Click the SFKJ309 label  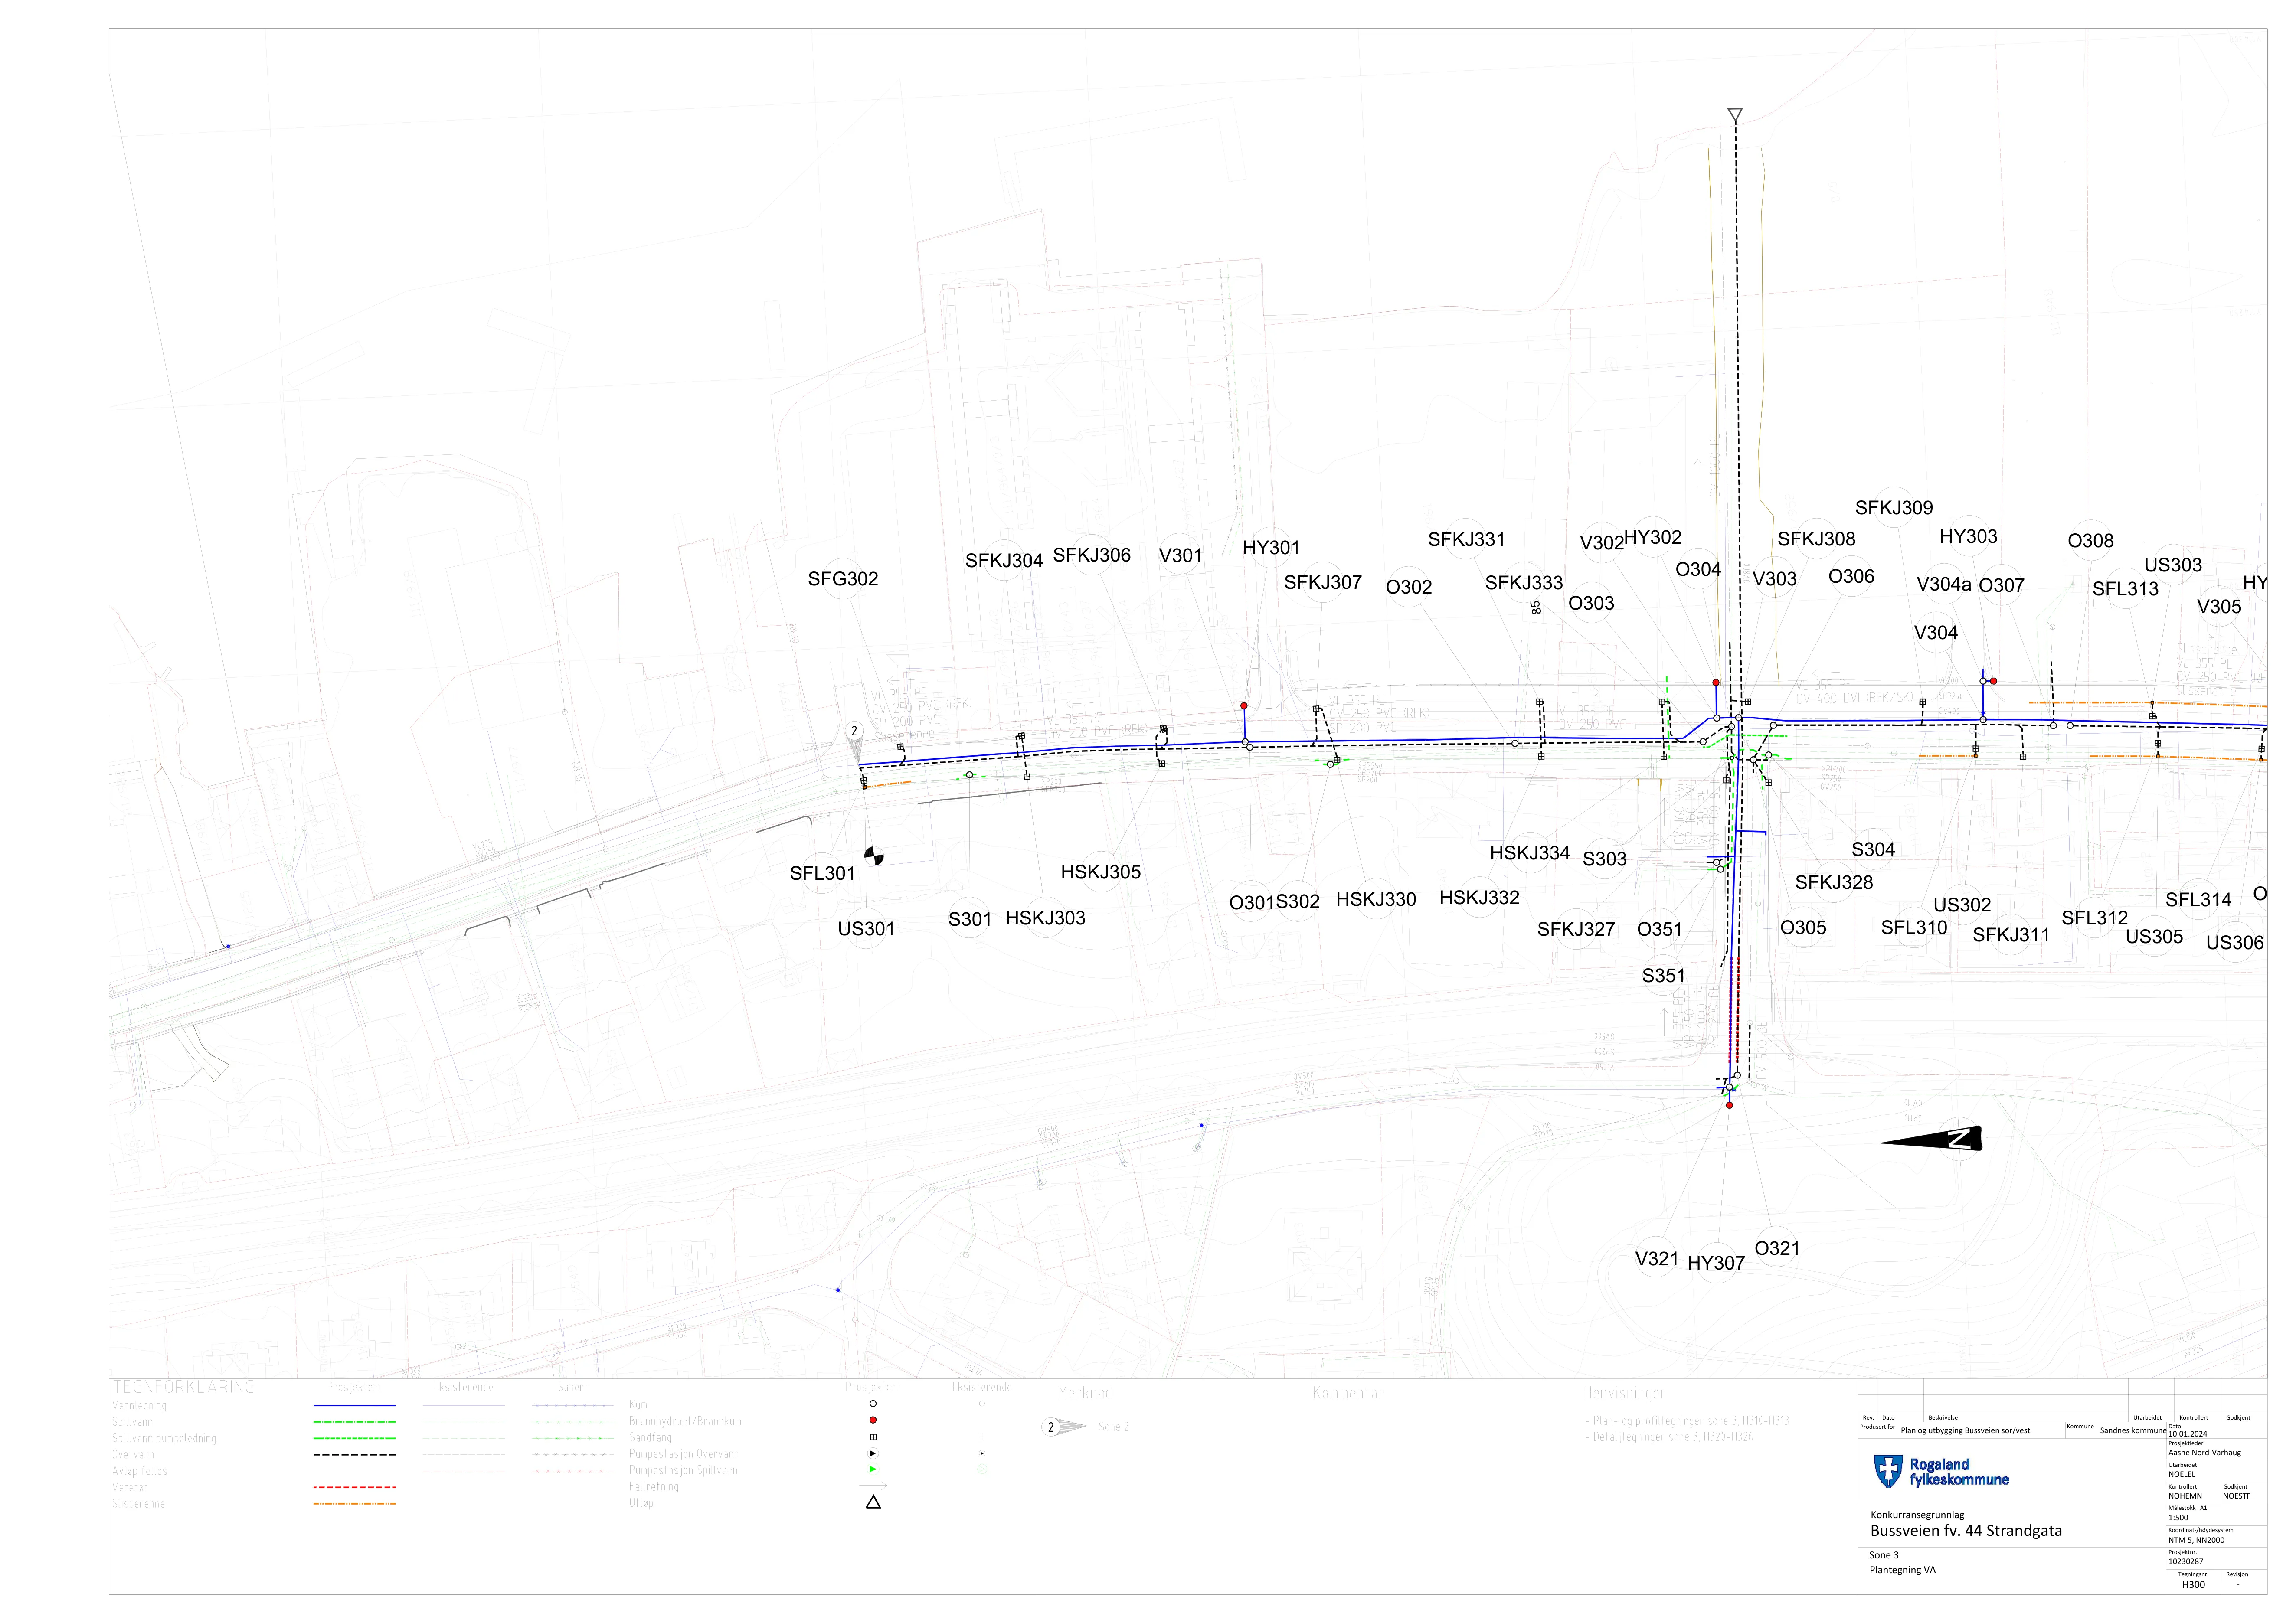point(1894,508)
